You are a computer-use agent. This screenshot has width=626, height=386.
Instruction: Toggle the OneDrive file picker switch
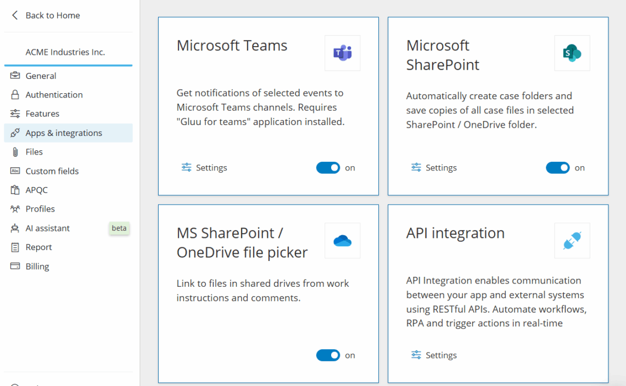[328, 355]
